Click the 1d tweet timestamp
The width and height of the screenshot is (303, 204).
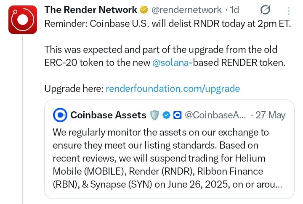pyautogui.click(x=234, y=10)
